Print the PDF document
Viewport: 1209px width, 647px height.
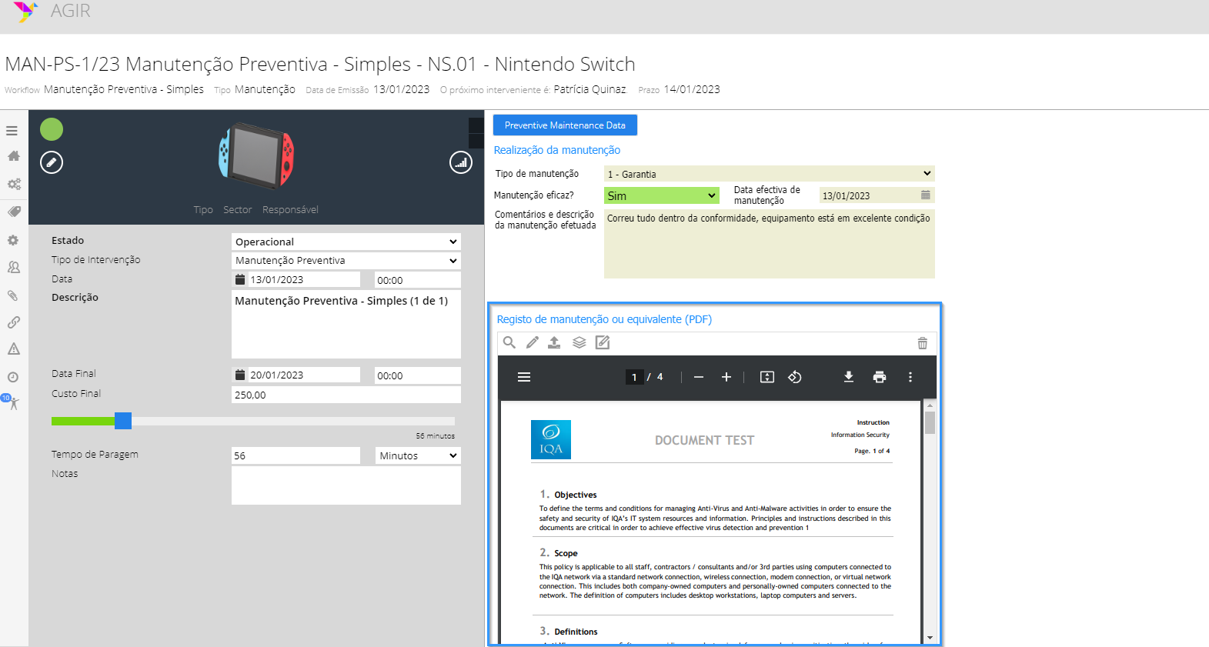pos(880,377)
